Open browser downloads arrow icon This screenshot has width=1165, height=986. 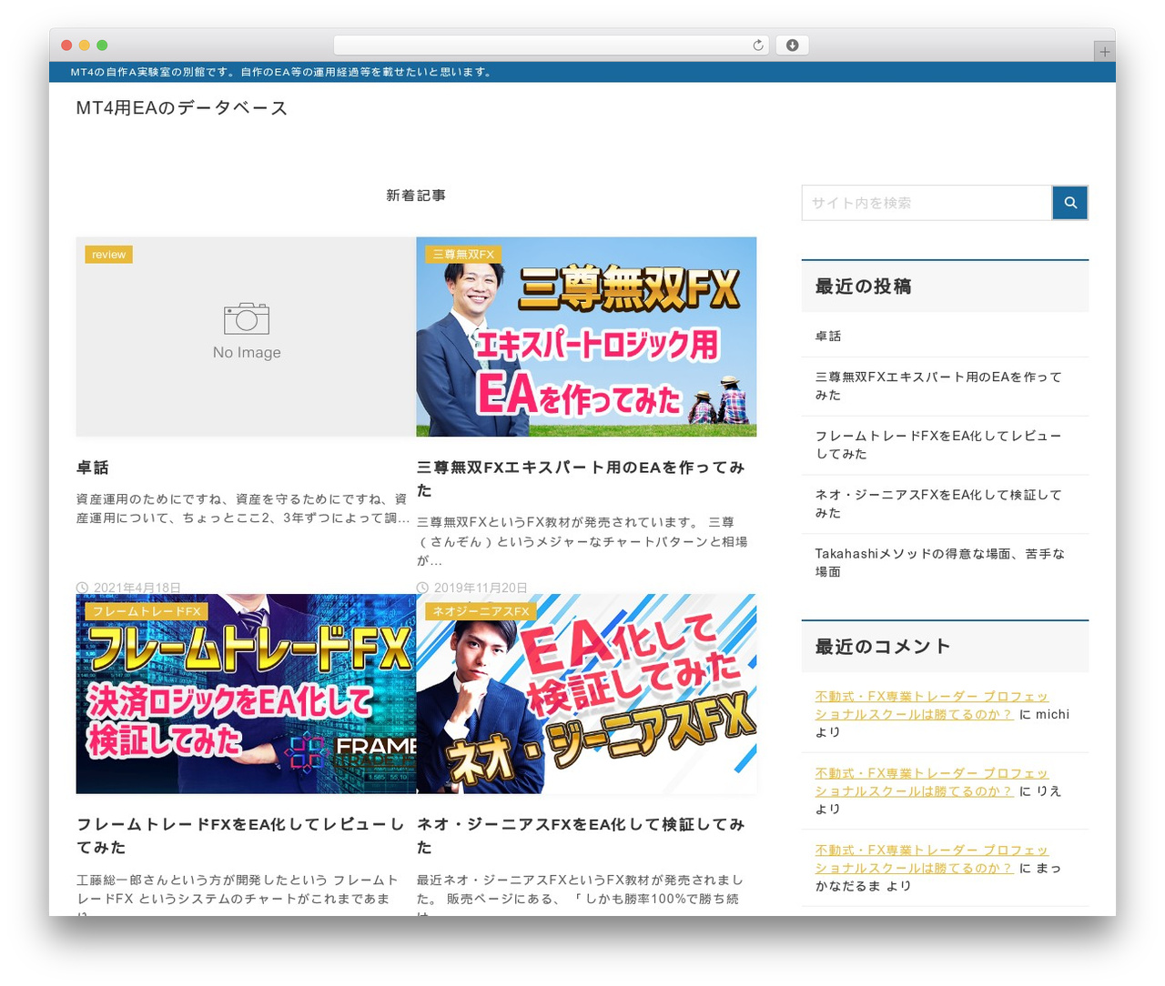pyautogui.click(x=792, y=45)
